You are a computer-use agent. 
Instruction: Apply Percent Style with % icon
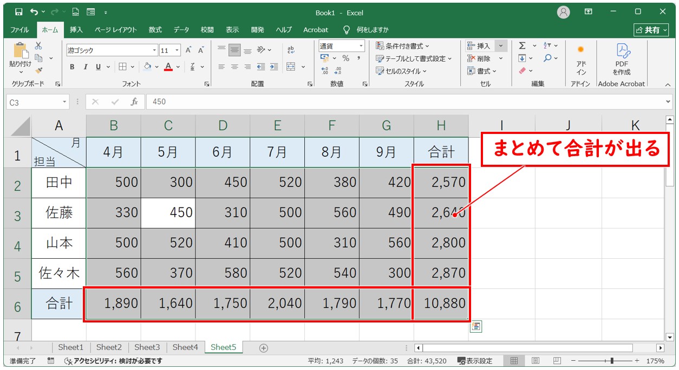[x=345, y=58]
